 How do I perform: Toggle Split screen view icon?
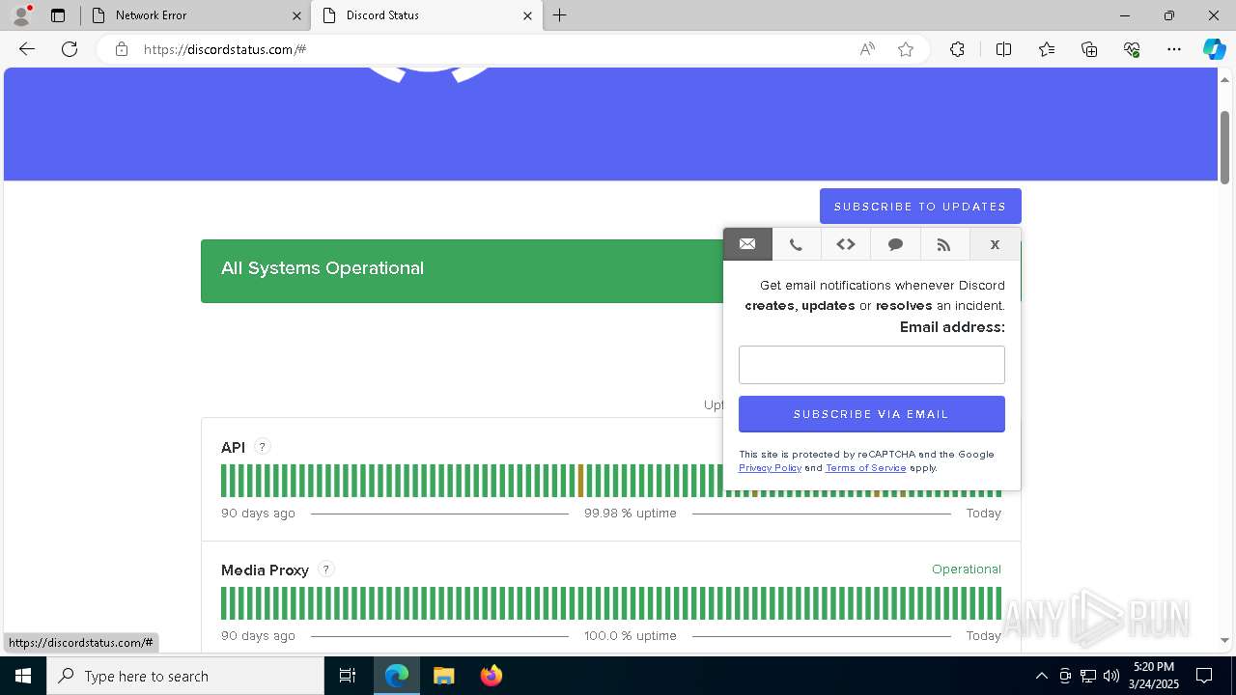point(1003,49)
